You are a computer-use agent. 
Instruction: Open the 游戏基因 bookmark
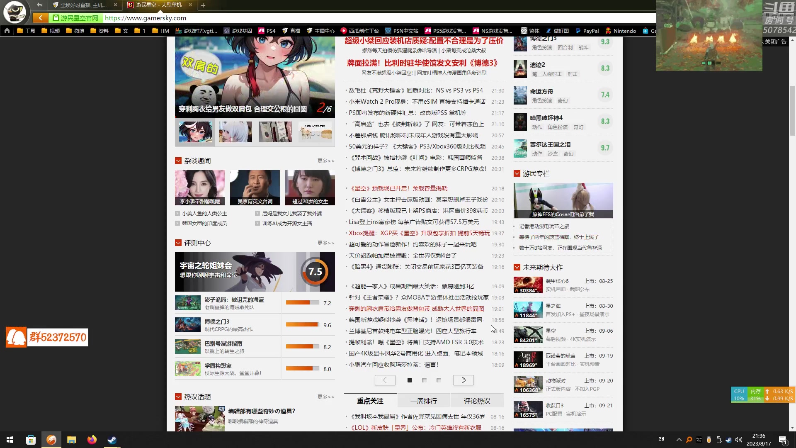[238, 31]
